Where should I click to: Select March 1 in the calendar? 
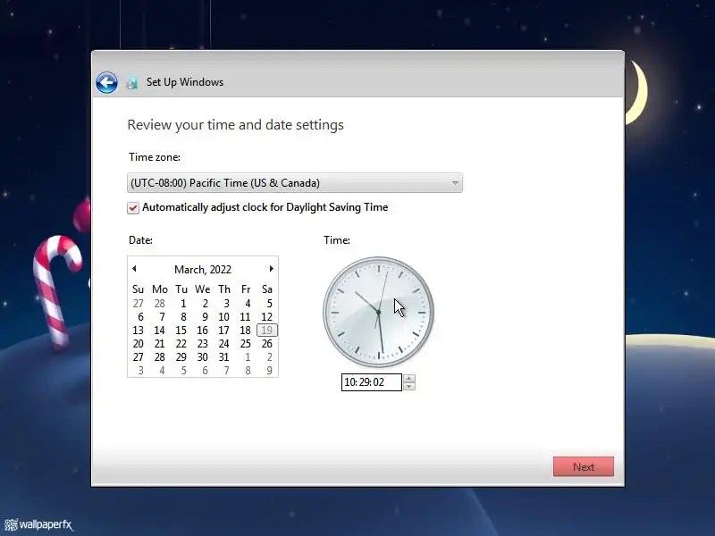tap(183, 304)
